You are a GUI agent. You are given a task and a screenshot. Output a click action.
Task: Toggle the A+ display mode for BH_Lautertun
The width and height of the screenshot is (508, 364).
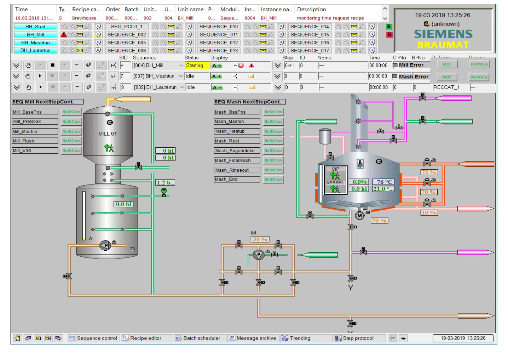pos(217,87)
